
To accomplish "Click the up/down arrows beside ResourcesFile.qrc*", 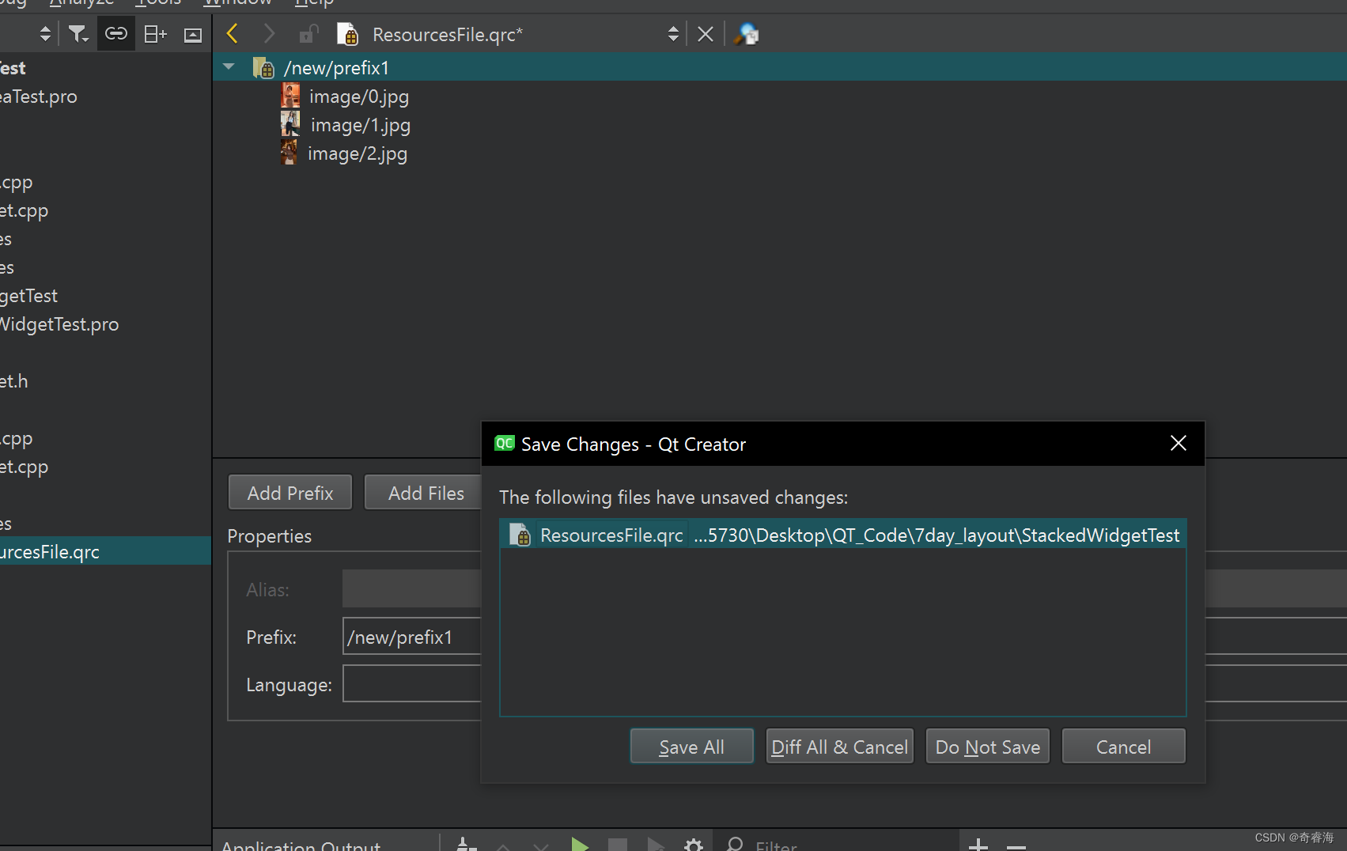I will [673, 34].
